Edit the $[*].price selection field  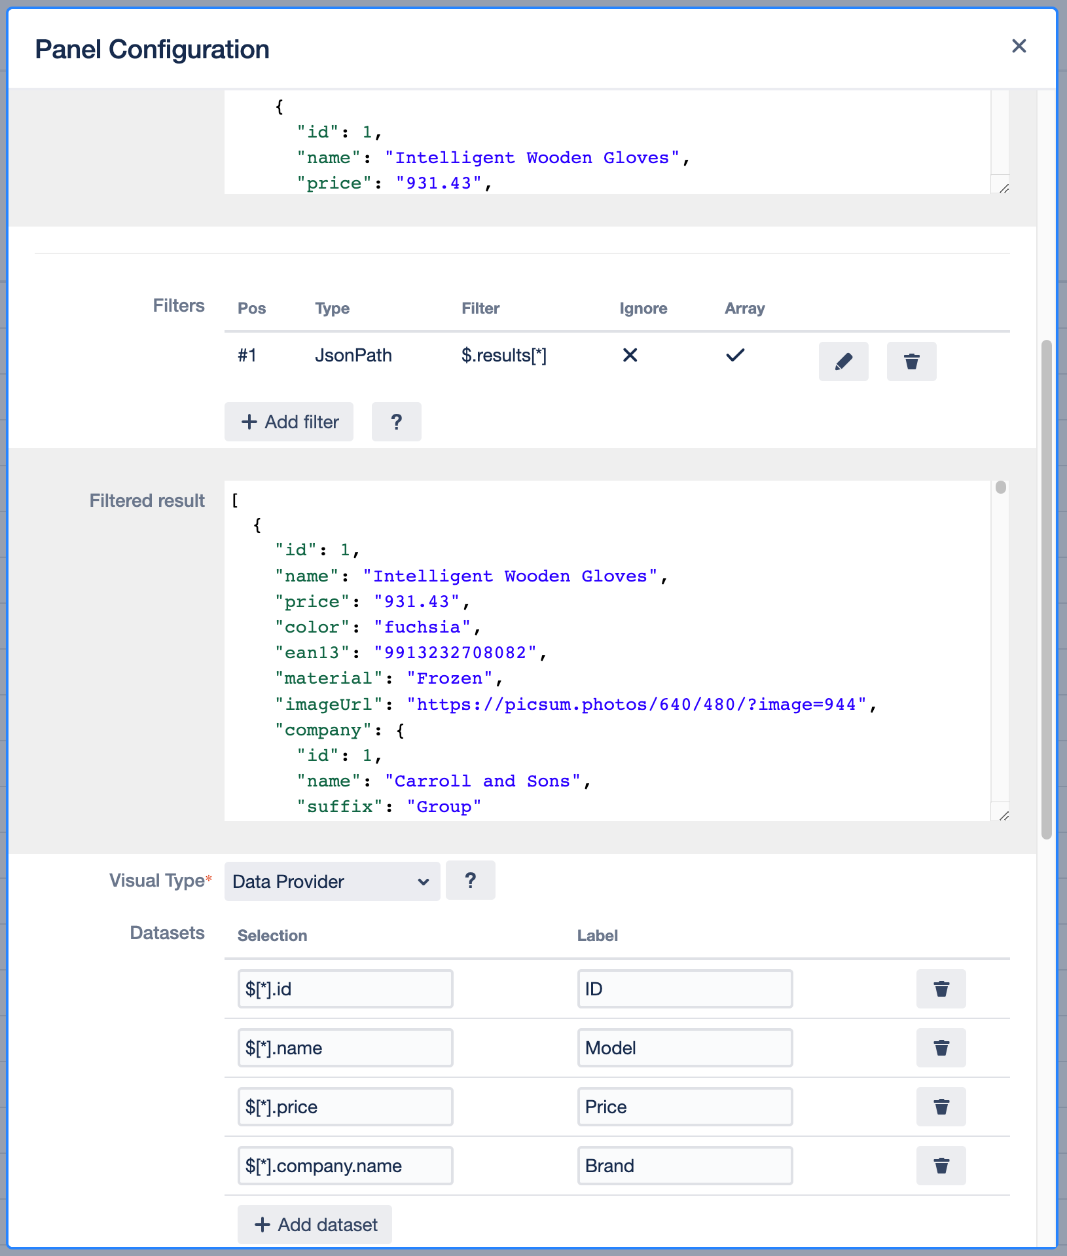click(345, 1107)
